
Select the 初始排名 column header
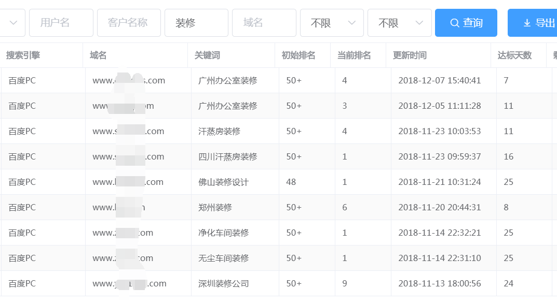[x=298, y=55]
